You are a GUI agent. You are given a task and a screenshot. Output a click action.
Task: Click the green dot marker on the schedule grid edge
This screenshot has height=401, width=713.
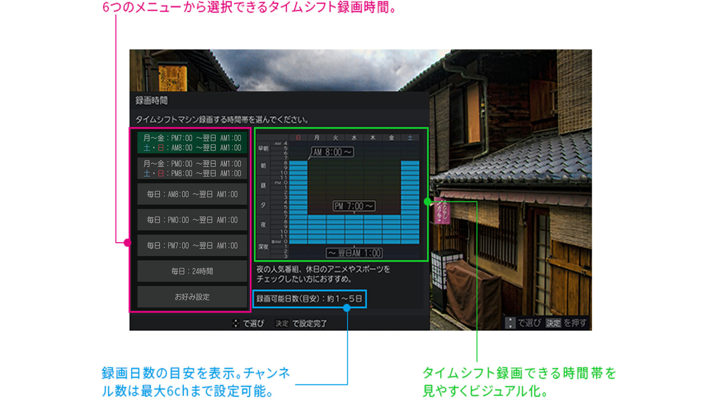tap(427, 201)
